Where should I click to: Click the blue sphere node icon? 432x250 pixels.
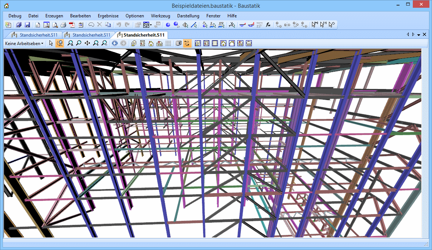(x=168, y=25)
